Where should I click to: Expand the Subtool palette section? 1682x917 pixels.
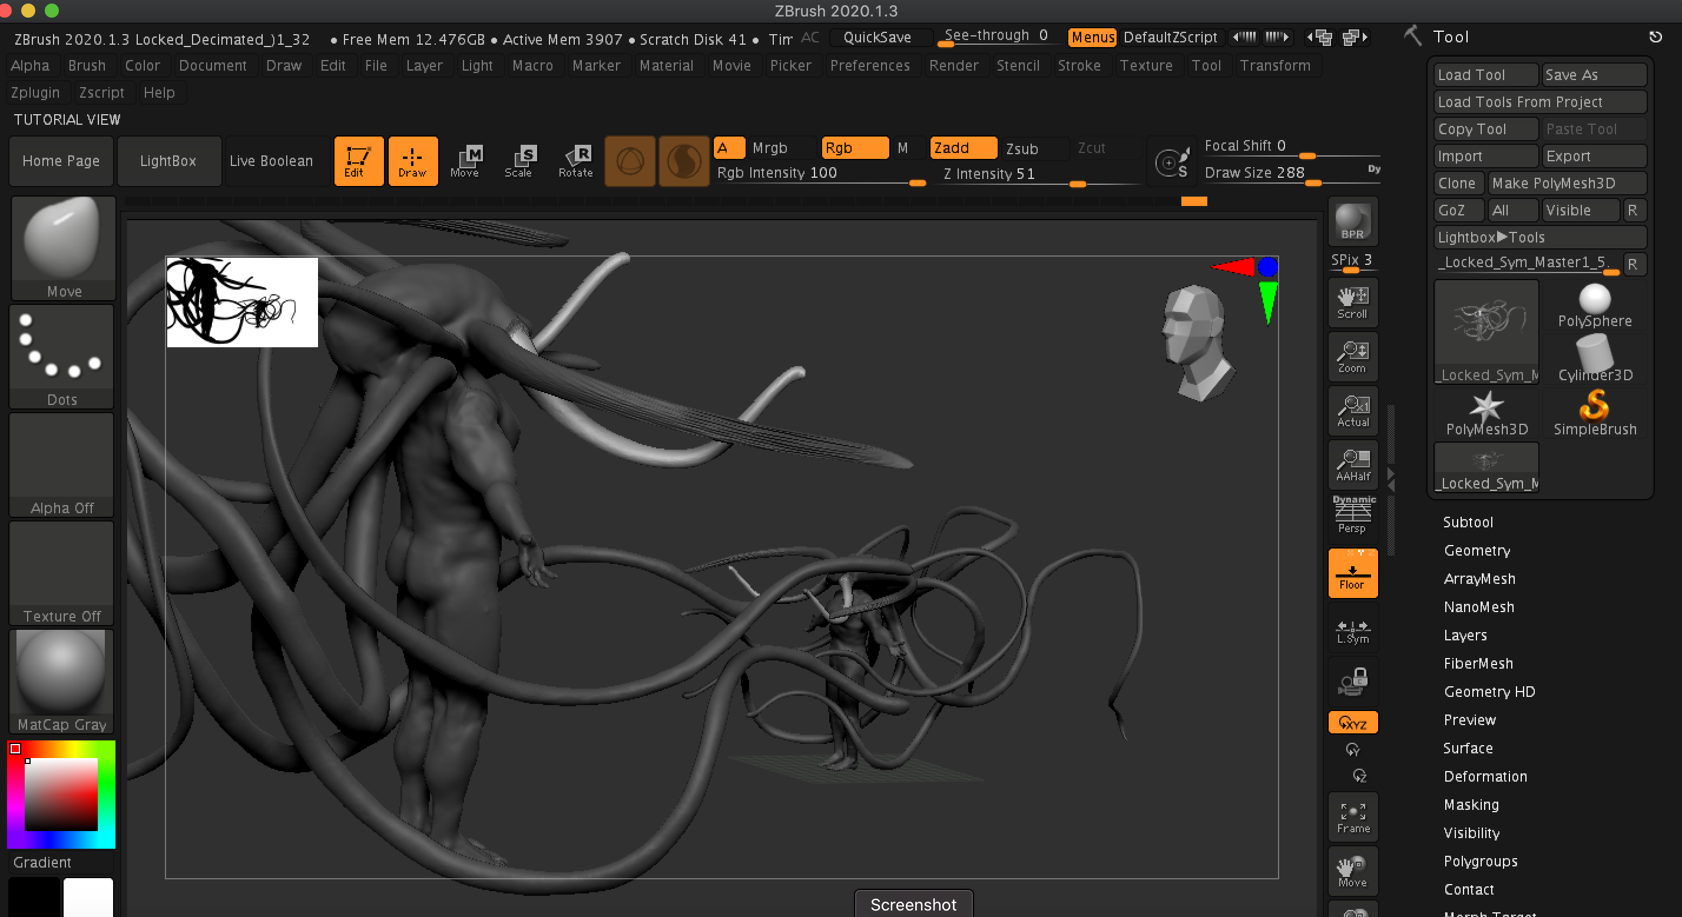pyautogui.click(x=1468, y=521)
